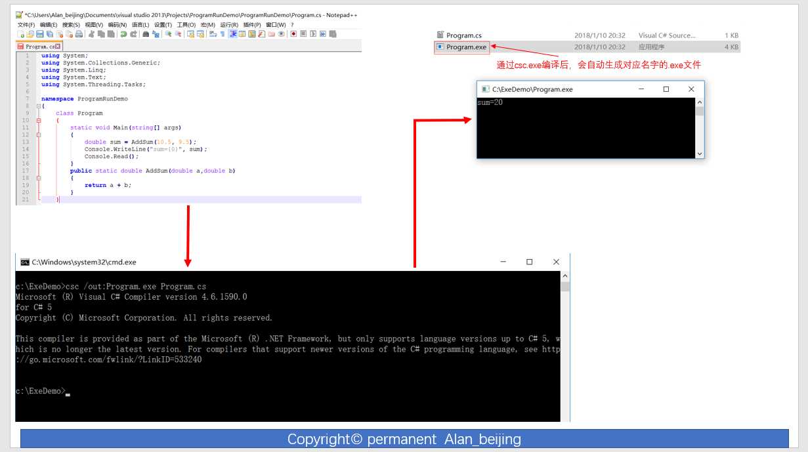Open the 语言(L) menu
Image resolution: width=808 pixels, height=452 pixels.
[140, 25]
